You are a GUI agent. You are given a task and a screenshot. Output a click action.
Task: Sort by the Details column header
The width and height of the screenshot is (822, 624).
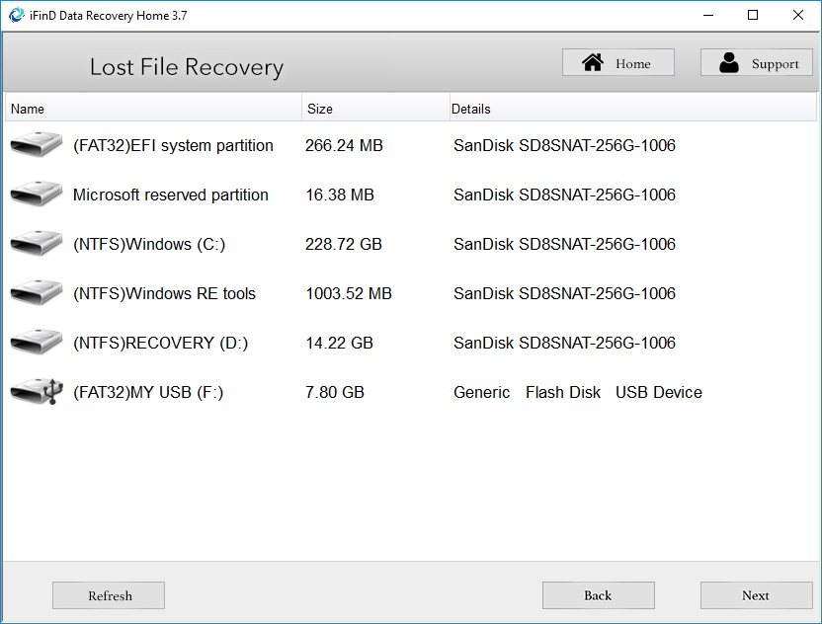coord(632,109)
